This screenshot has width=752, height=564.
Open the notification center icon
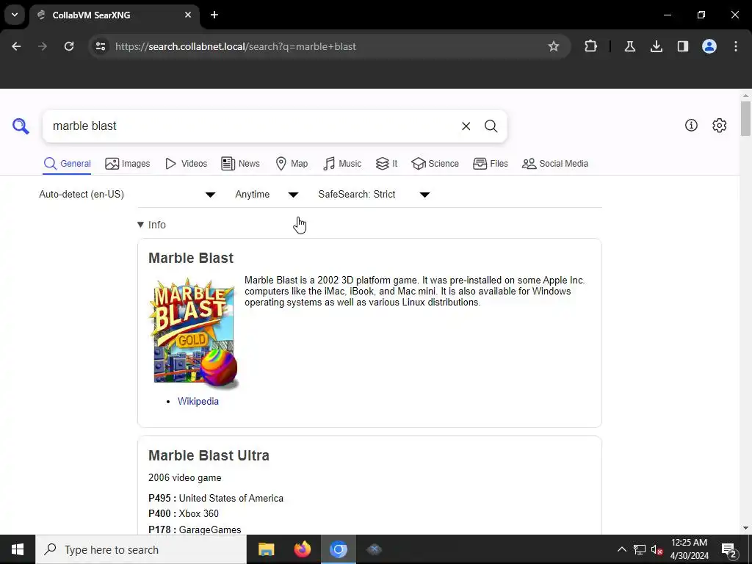point(729,549)
